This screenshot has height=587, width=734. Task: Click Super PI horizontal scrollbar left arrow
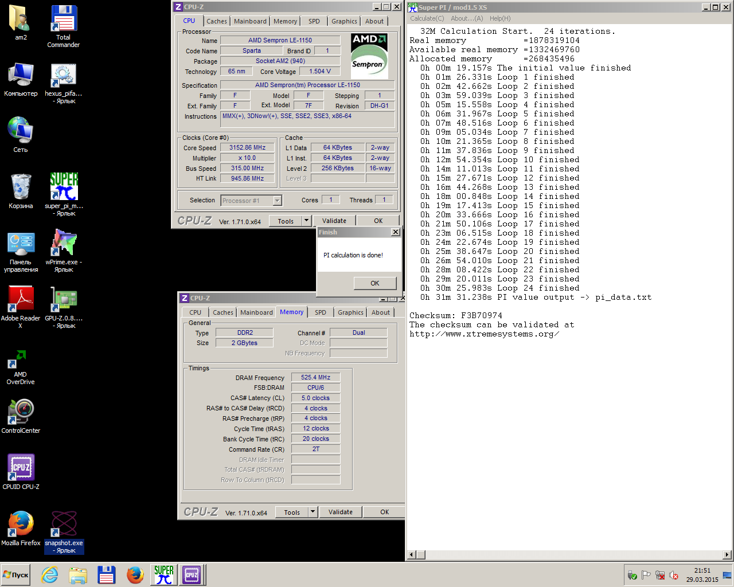[411, 555]
